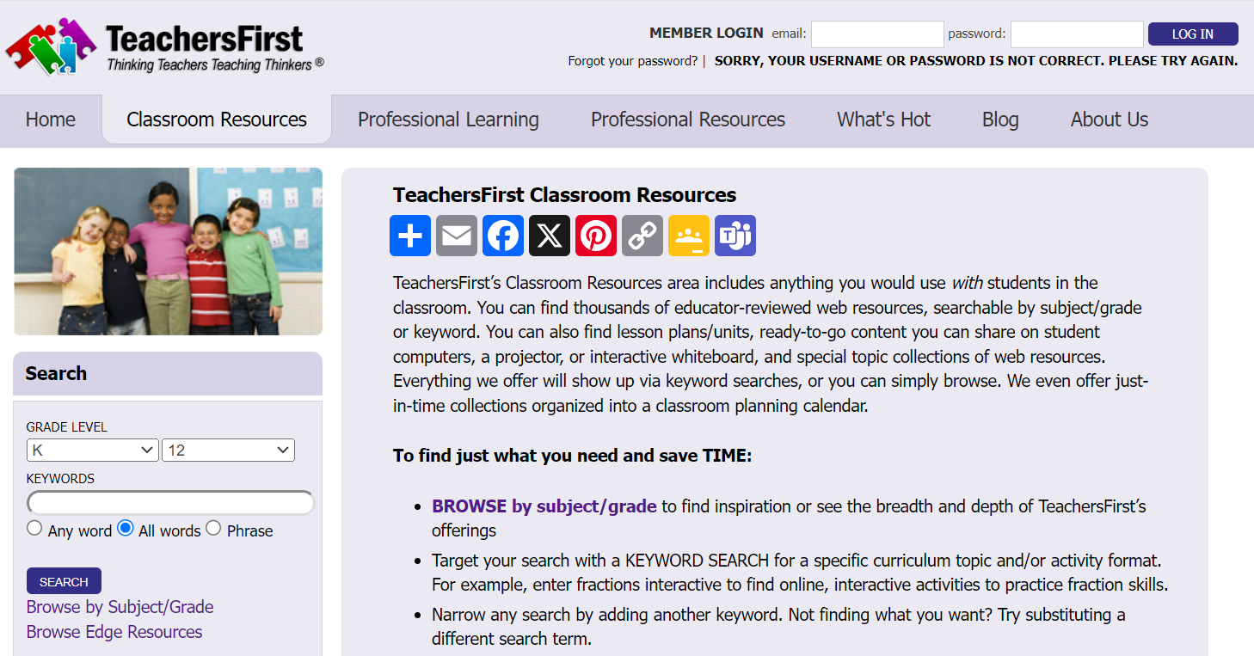Click the LOG IN button
This screenshot has width=1254, height=656.
[x=1193, y=34]
